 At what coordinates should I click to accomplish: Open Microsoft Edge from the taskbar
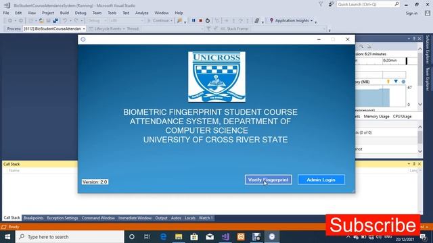[163, 237]
